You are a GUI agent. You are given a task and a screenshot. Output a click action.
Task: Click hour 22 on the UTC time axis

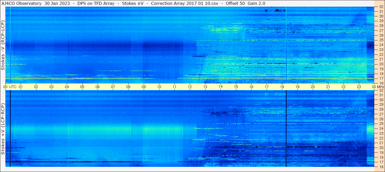[344, 87]
